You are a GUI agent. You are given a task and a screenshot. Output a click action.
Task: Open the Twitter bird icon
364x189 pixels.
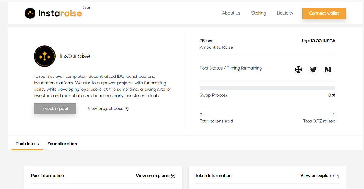click(313, 70)
